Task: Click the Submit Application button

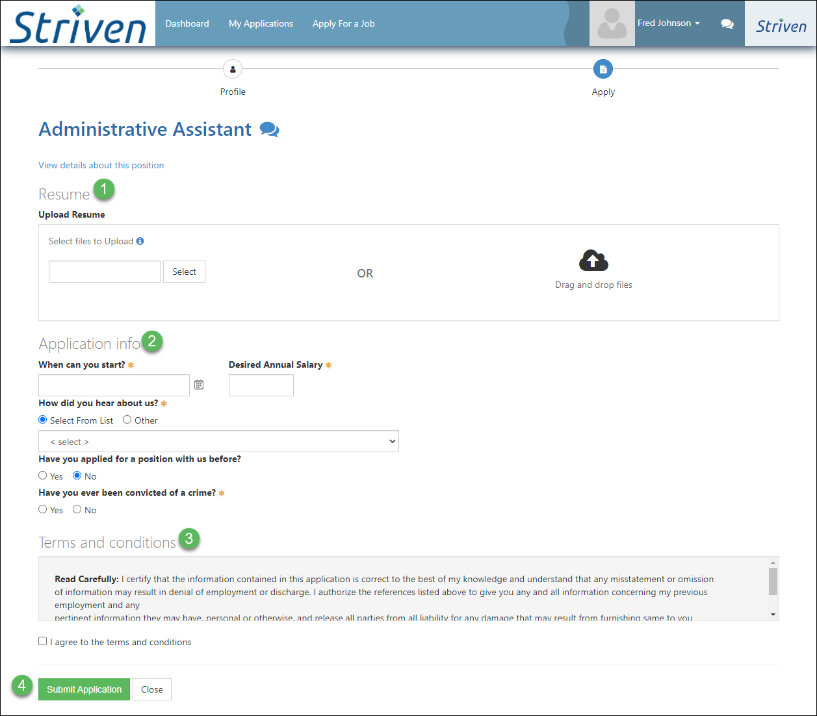Action: (84, 689)
